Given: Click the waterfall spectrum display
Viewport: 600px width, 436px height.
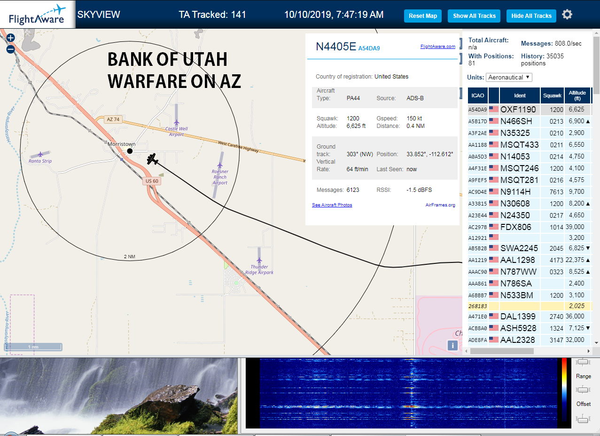Looking at the screenshot, I should click(x=408, y=393).
